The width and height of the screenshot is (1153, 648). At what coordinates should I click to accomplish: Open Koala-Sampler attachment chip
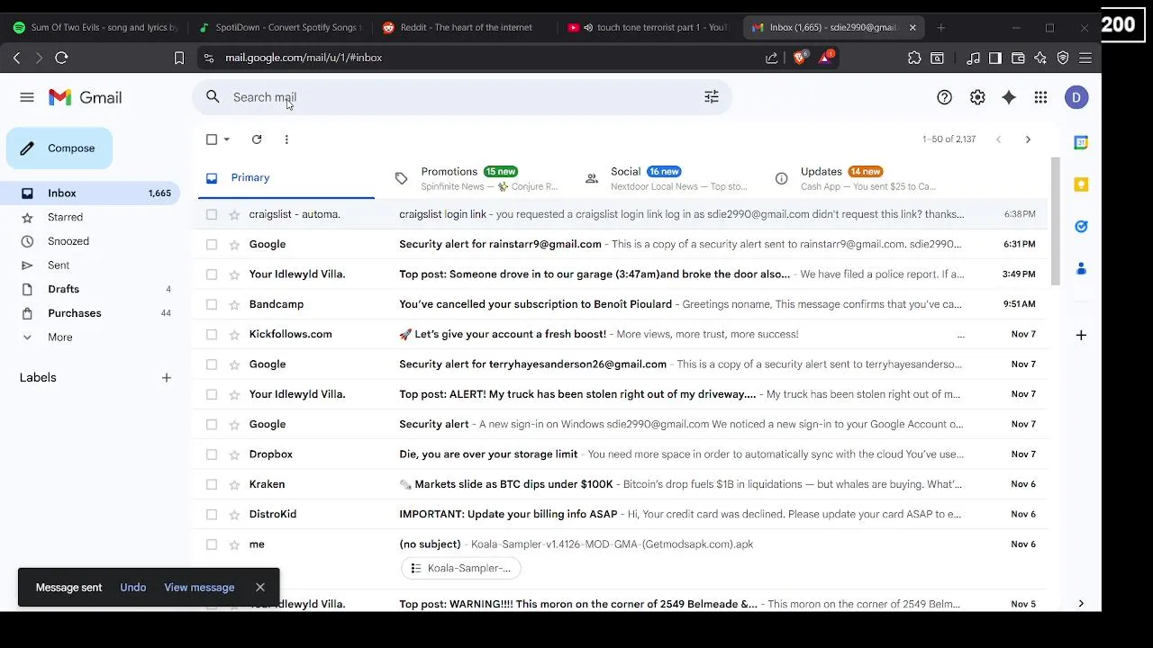coord(461,568)
